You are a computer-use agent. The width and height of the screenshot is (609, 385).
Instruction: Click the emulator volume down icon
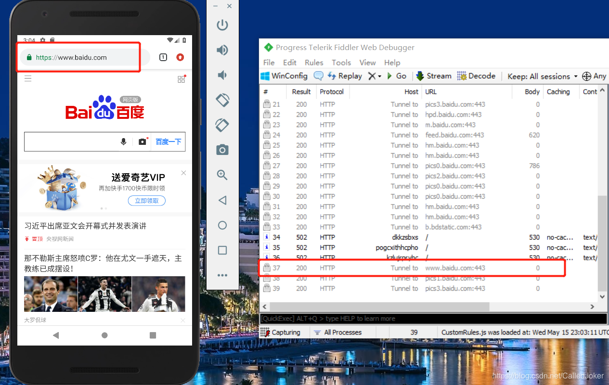point(221,75)
